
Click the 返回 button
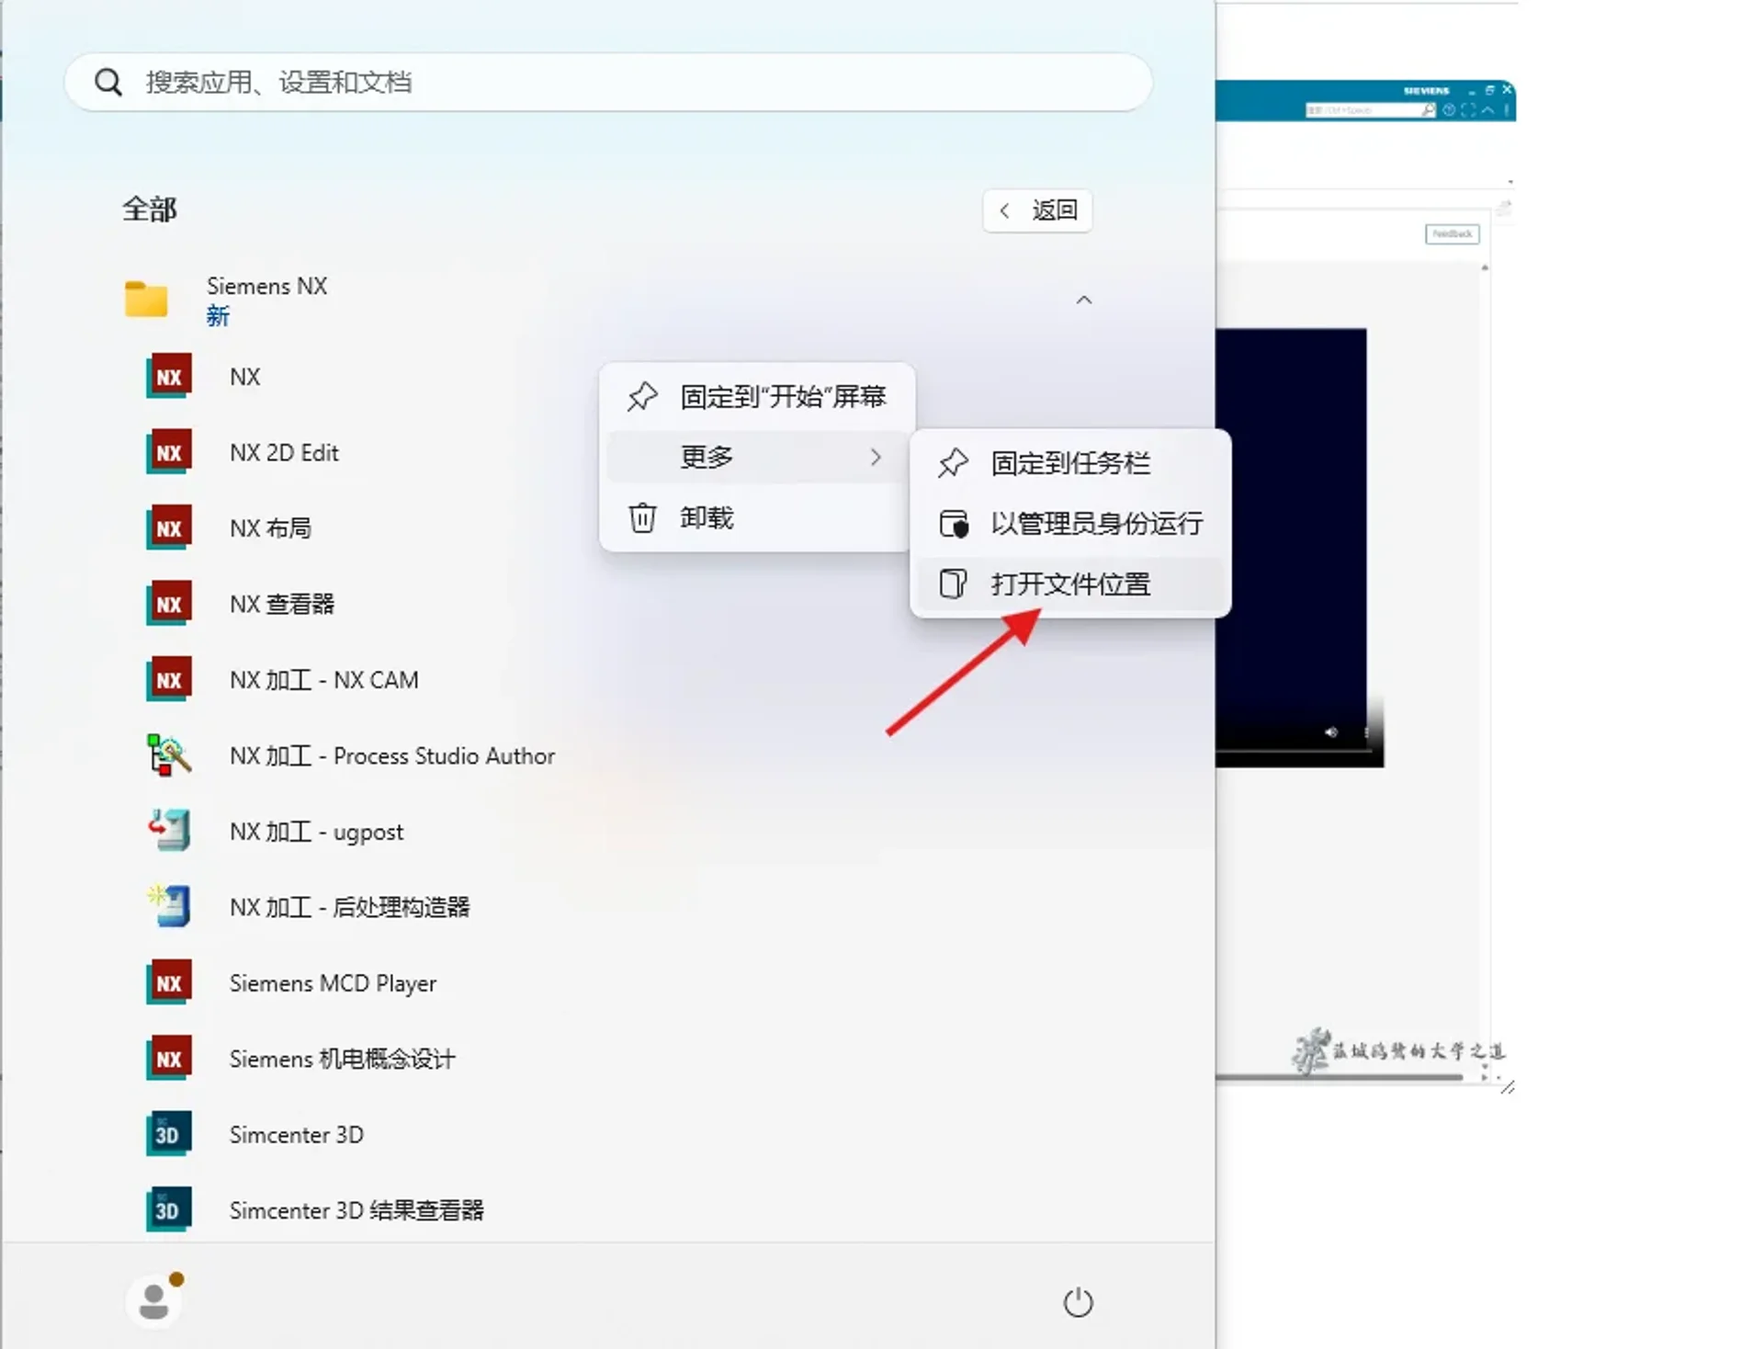(x=1036, y=210)
